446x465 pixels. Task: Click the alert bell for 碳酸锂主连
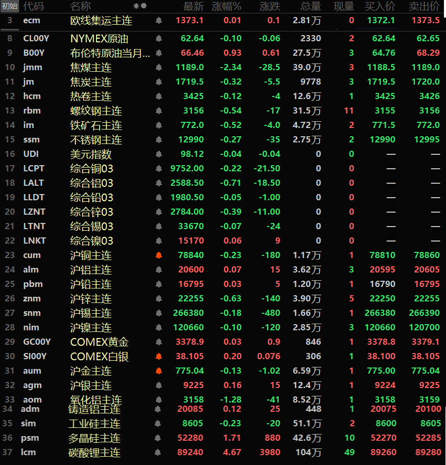(x=158, y=453)
